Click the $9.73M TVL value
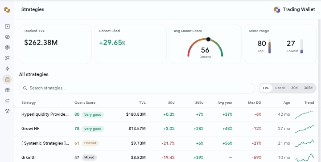Screen dimensions: 321x162 (138, 143)
